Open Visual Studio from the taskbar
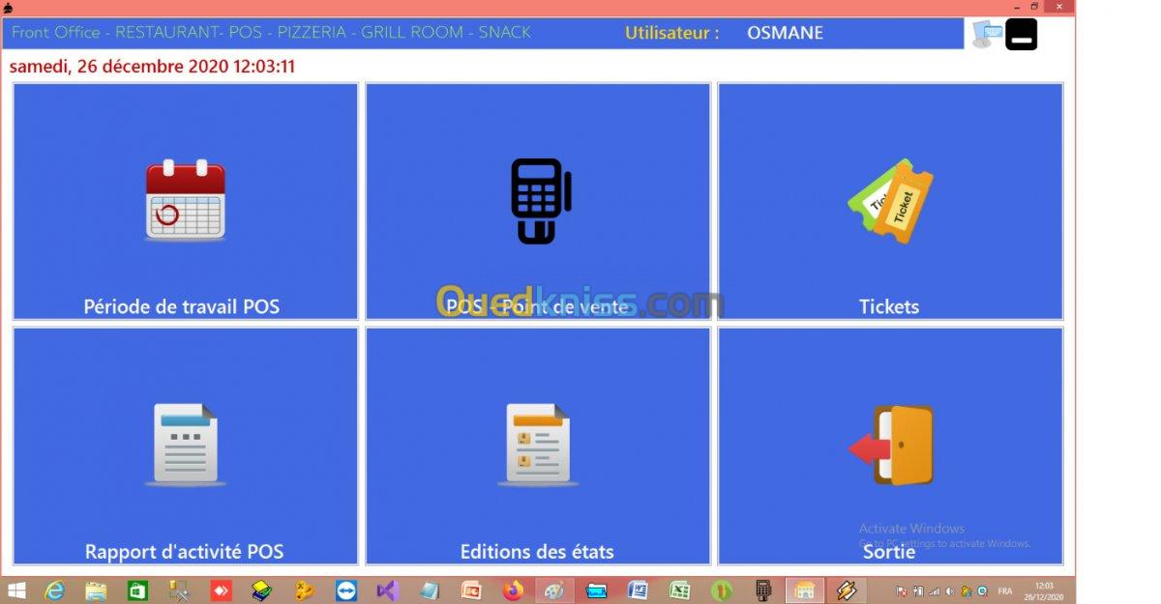This screenshot has width=1161, height=604. [387, 590]
